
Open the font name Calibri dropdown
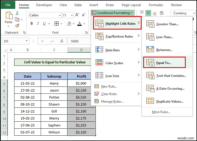point(60,15)
